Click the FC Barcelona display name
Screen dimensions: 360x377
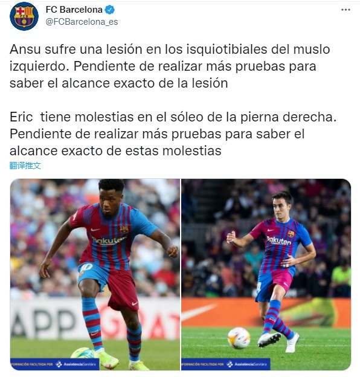tap(74, 10)
